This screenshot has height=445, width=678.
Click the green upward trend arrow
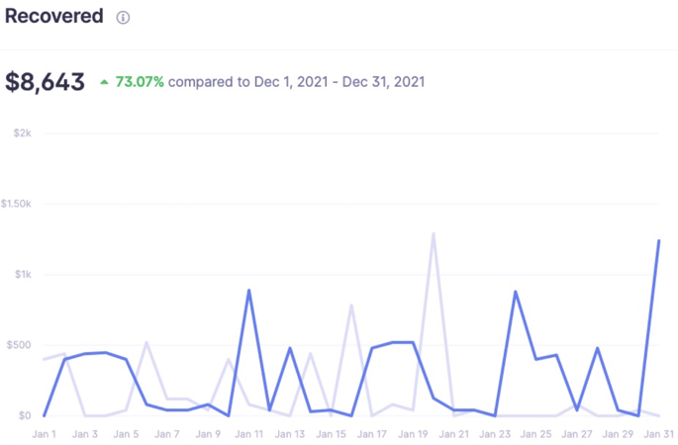click(x=104, y=82)
